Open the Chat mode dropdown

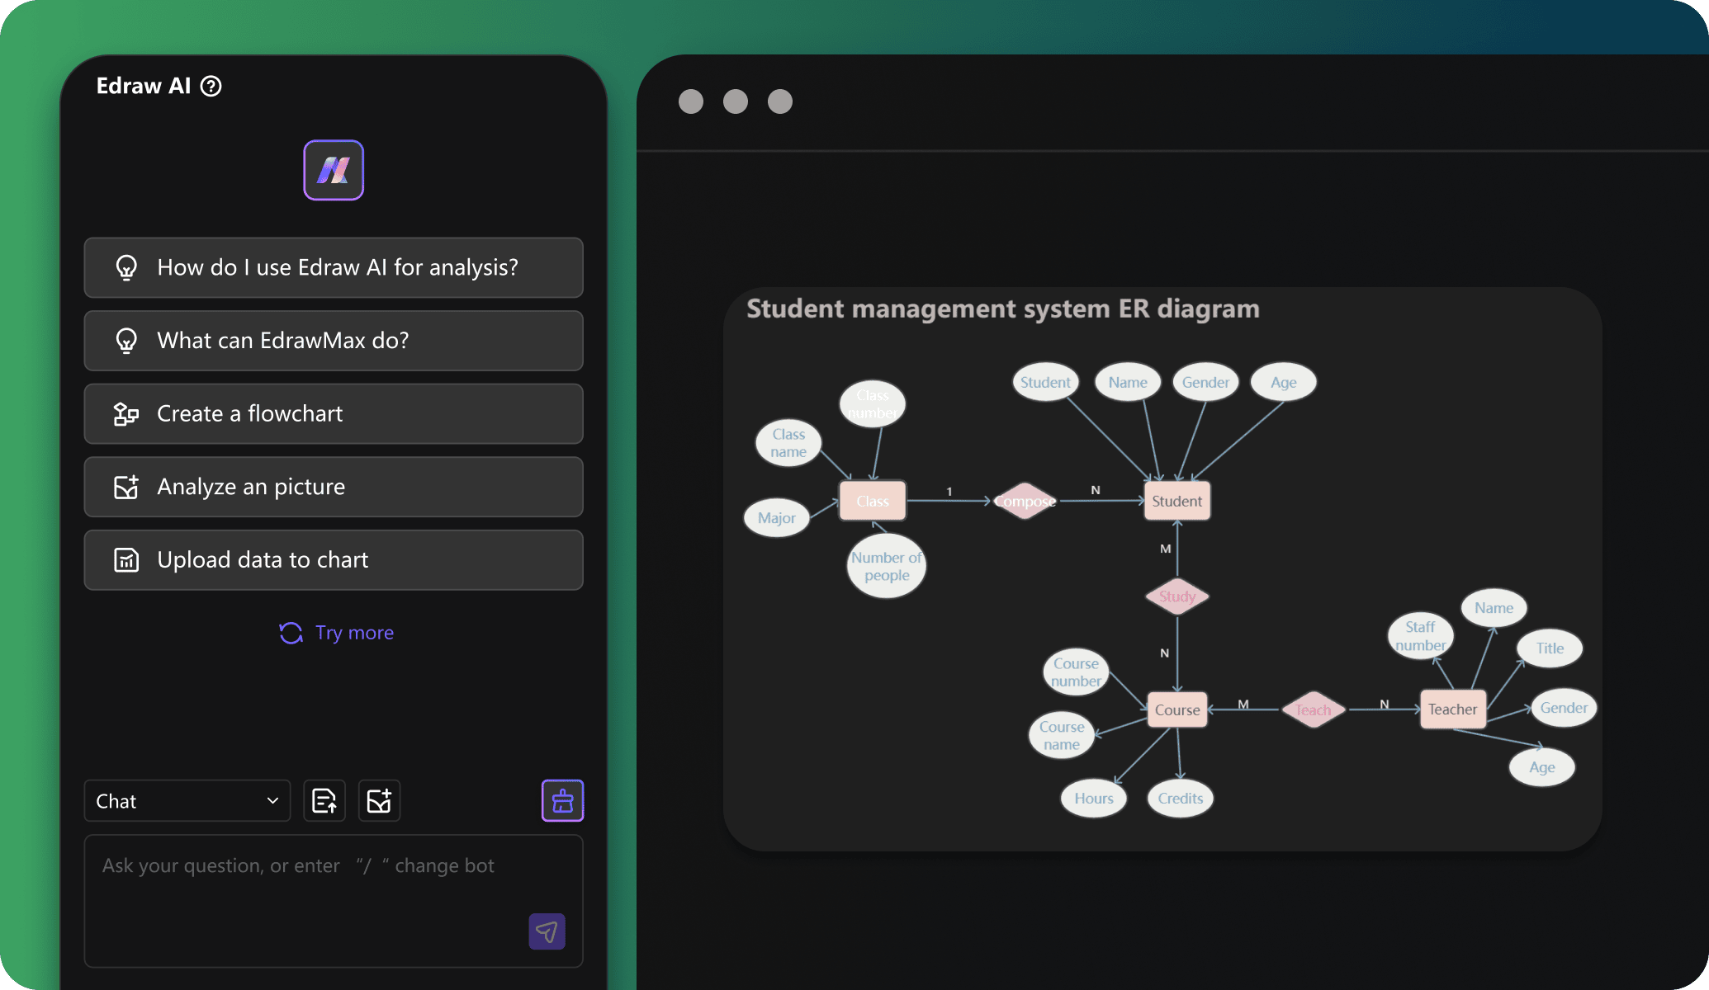coord(185,800)
